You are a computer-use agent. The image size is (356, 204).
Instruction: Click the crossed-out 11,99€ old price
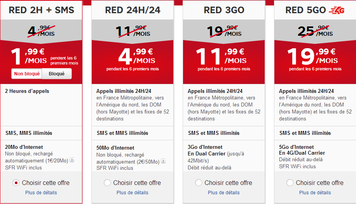[133, 31]
